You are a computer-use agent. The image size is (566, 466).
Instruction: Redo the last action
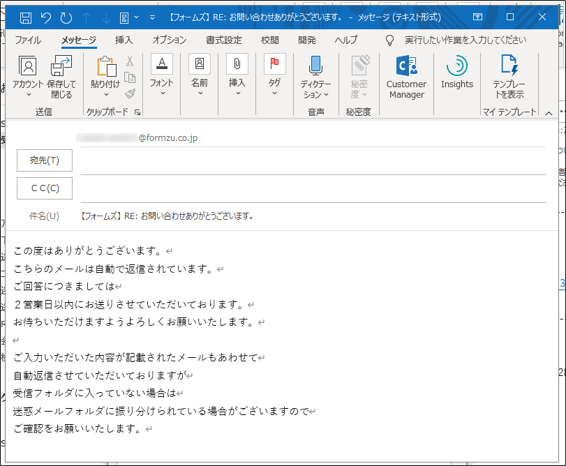(x=66, y=17)
